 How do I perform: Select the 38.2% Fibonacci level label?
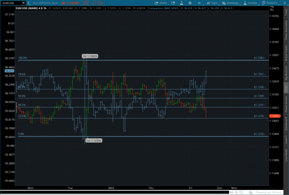22,105
